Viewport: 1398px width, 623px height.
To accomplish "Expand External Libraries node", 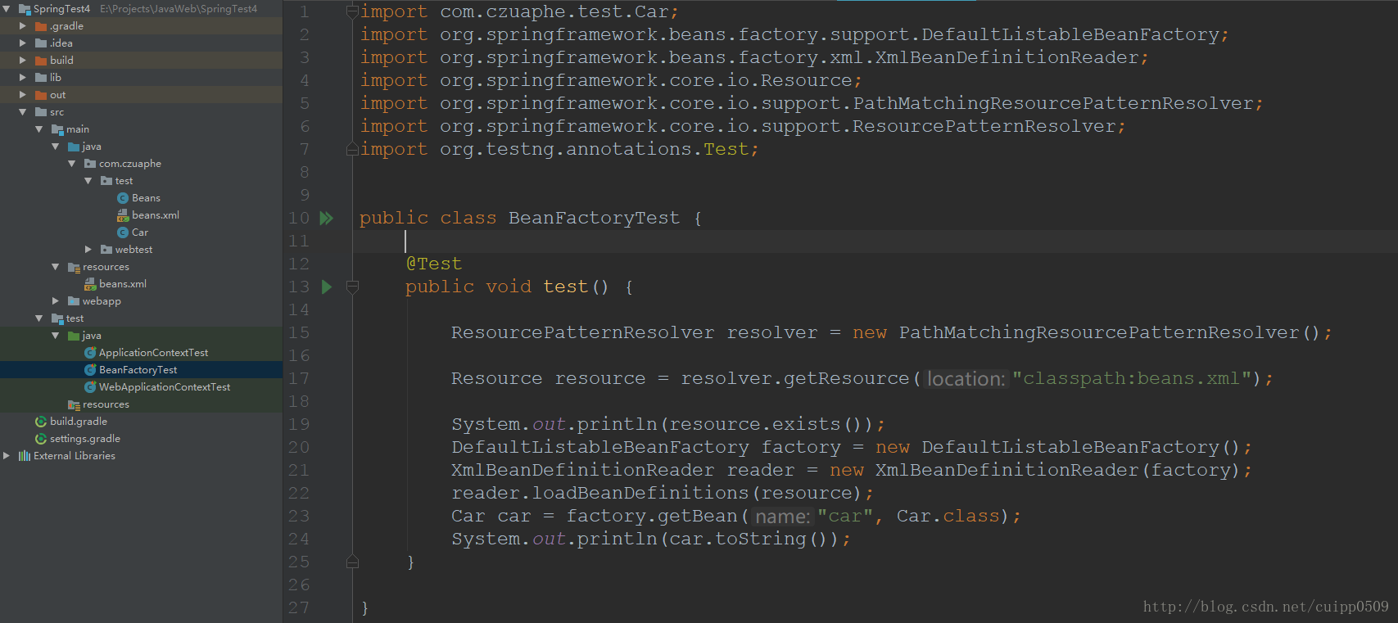I will tap(7, 456).
